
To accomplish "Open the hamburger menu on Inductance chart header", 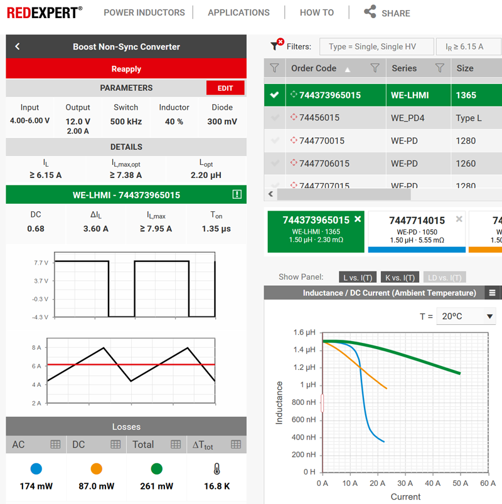I will 492,293.
